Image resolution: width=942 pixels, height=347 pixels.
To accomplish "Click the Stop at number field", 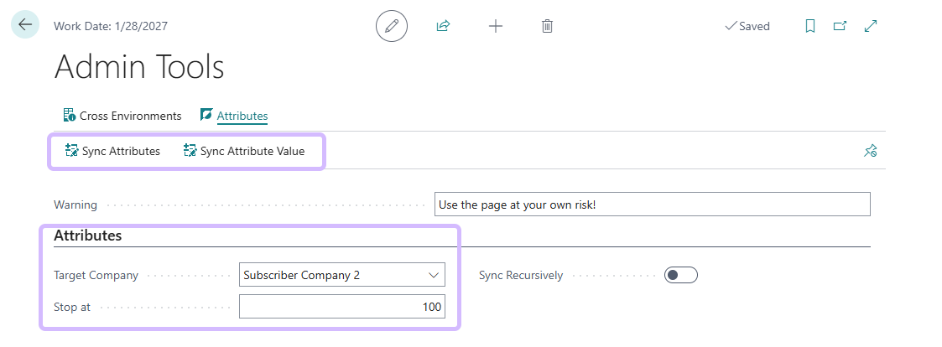I will (341, 307).
